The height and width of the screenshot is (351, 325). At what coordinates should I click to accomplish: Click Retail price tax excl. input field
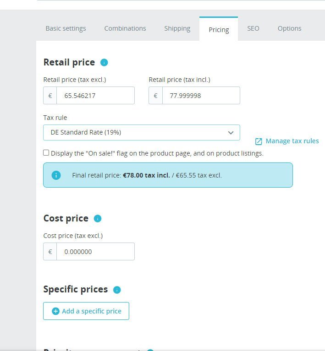click(95, 96)
